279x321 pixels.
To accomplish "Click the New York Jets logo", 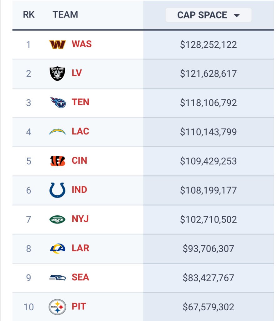I will pyautogui.click(x=57, y=219).
